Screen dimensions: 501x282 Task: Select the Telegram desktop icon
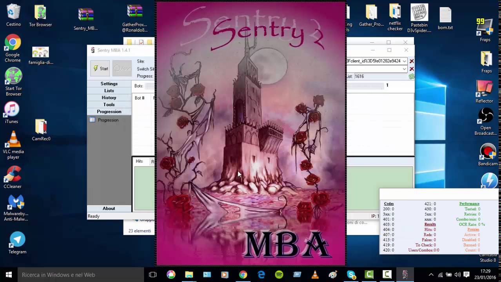pyautogui.click(x=17, y=243)
